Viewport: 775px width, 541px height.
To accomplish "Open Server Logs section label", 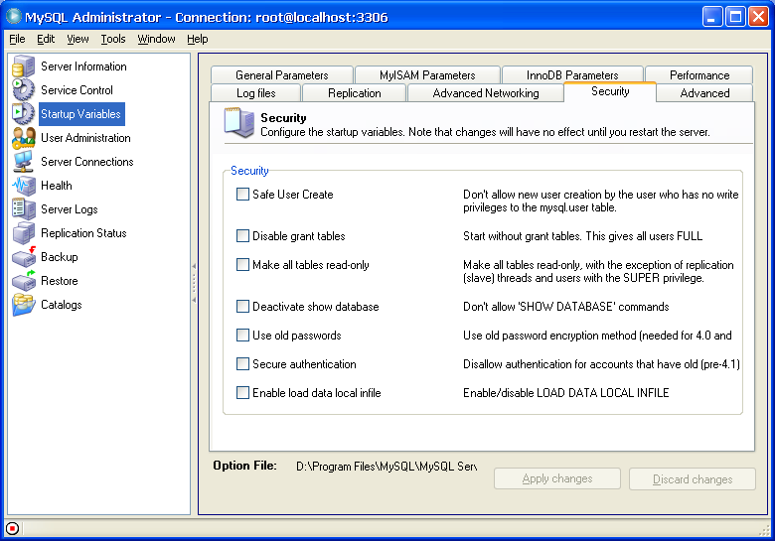I will pyautogui.click(x=70, y=208).
